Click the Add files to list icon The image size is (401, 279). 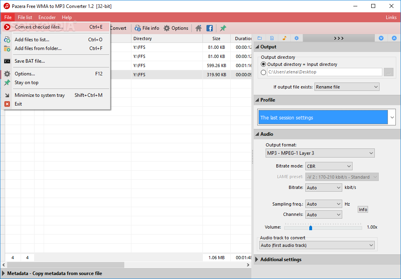point(7,40)
